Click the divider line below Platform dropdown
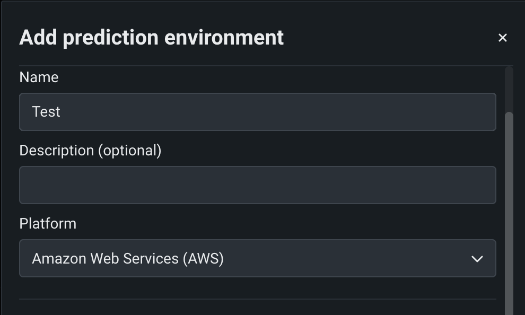This screenshot has width=525, height=315. pyautogui.click(x=257, y=299)
